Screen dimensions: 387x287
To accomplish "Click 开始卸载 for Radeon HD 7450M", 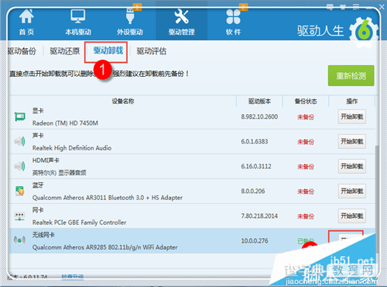I will click(352, 116).
